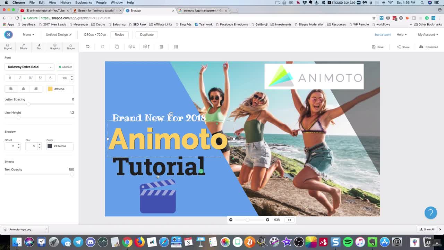Open the Investments bookmarks folder
Image resolution: width=444 pixels, height=250 pixels.
(281, 24)
